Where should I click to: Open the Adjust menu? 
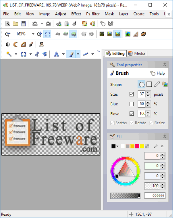coord(60,14)
